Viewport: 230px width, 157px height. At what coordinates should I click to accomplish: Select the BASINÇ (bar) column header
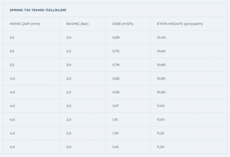pos(77,24)
